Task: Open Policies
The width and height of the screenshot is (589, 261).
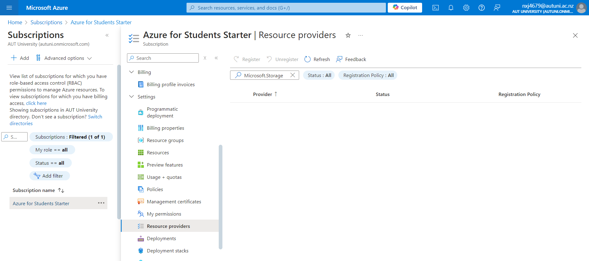Action: [155, 189]
